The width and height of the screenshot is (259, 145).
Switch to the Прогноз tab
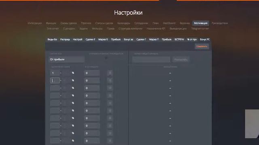point(86,23)
